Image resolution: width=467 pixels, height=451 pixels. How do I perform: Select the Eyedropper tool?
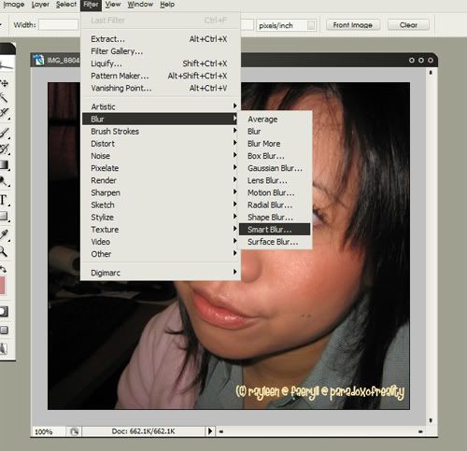[4, 235]
